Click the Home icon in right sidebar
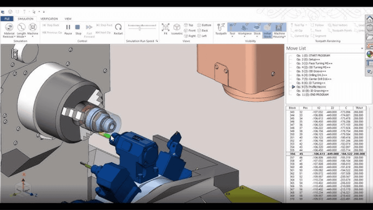 click(370, 20)
